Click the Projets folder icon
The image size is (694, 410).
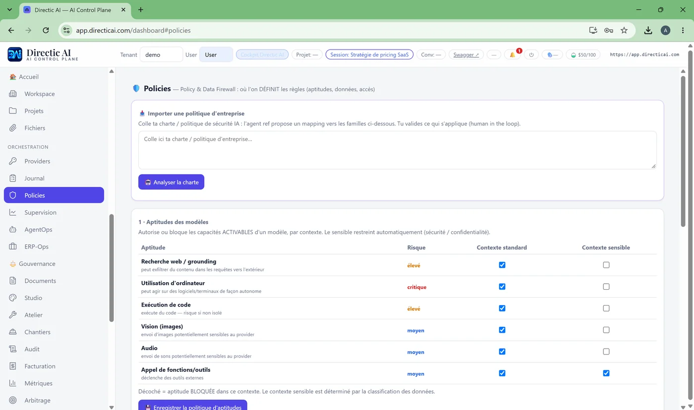click(x=13, y=111)
